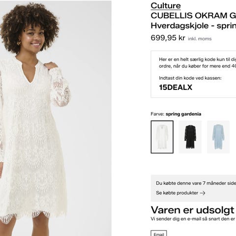Click the 699,95 kr price
This screenshot has width=236, height=236.
pos(168,38)
